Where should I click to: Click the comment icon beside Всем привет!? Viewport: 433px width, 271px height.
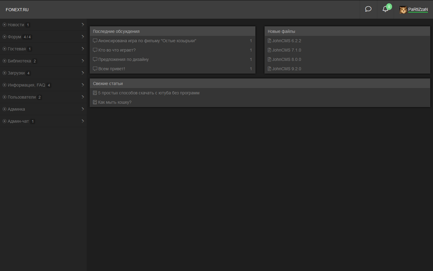pyautogui.click(x=95, y=69)
